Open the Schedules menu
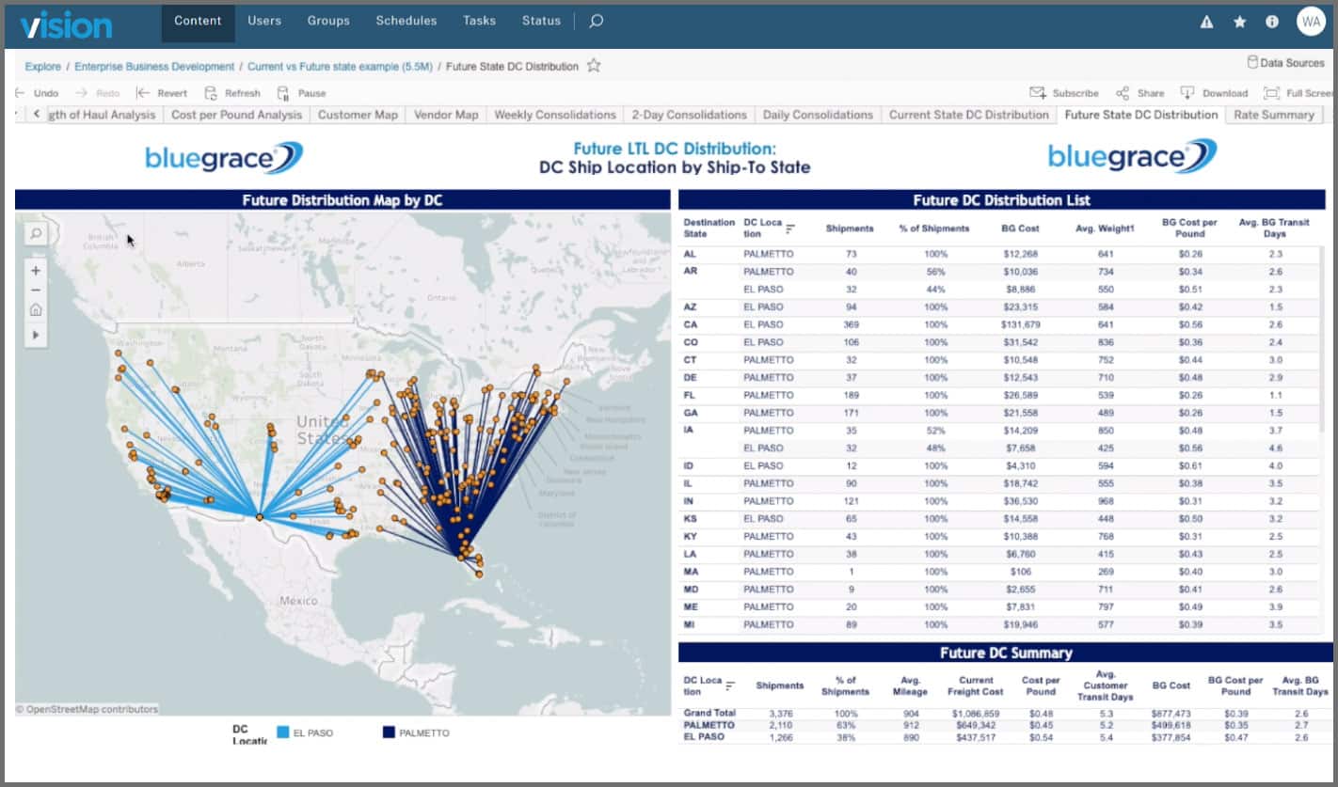 406,21
